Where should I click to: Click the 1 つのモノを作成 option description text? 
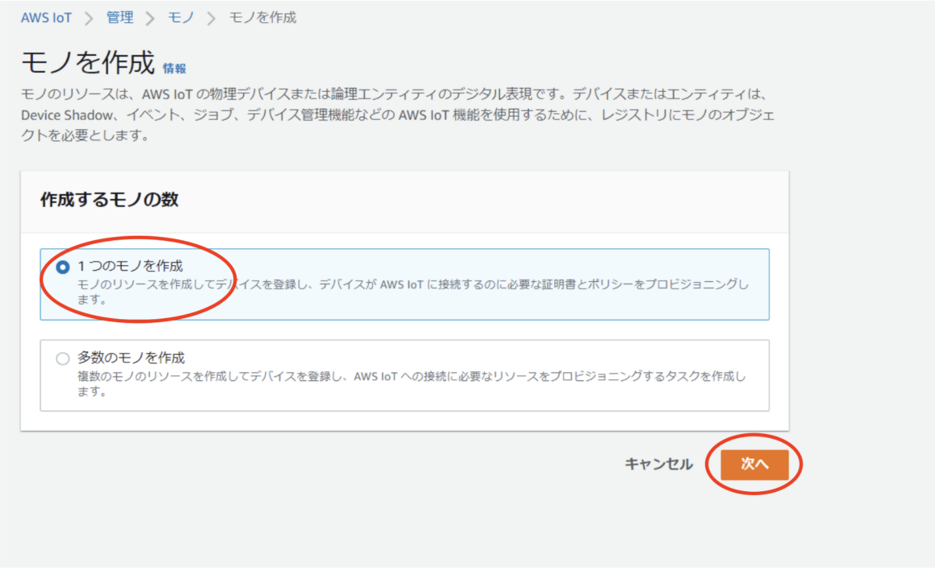pos(413,292)
